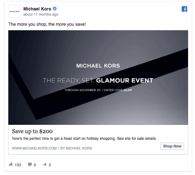Click 'BY MICHAEL KORS' attribution text
The width and height of the screenshot is (195, 175).
point(76,148)
